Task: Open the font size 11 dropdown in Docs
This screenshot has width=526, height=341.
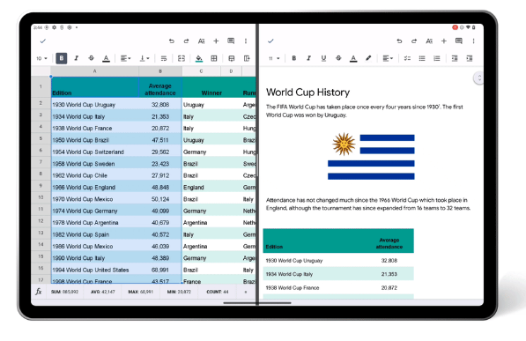Action: coord(274,58)
